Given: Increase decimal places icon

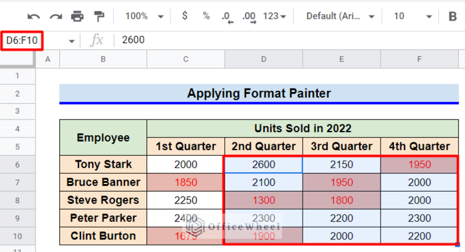Looking at the screenshot, I should click(x=249, y=17).
